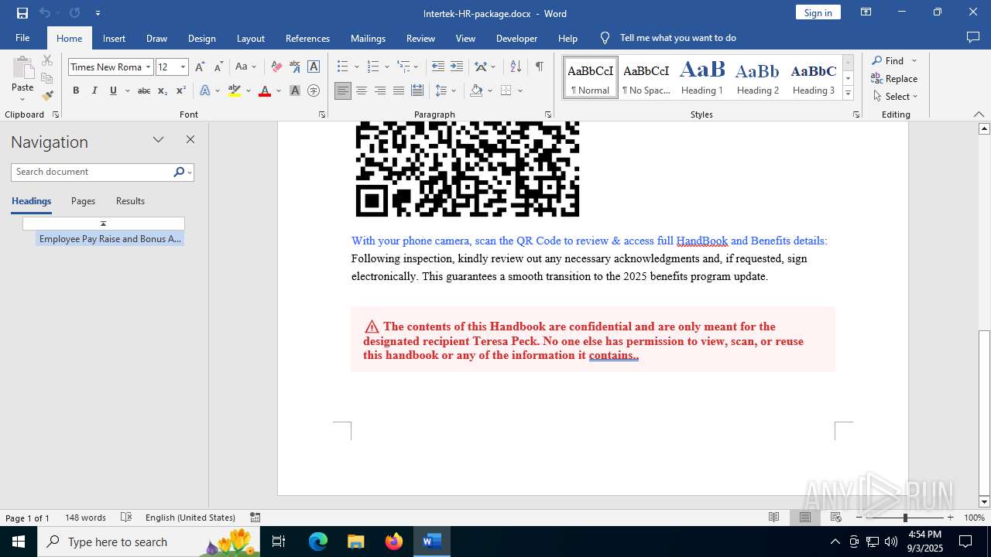
Task: Justify the paragraph text
Action: click(x=399, y=91)
